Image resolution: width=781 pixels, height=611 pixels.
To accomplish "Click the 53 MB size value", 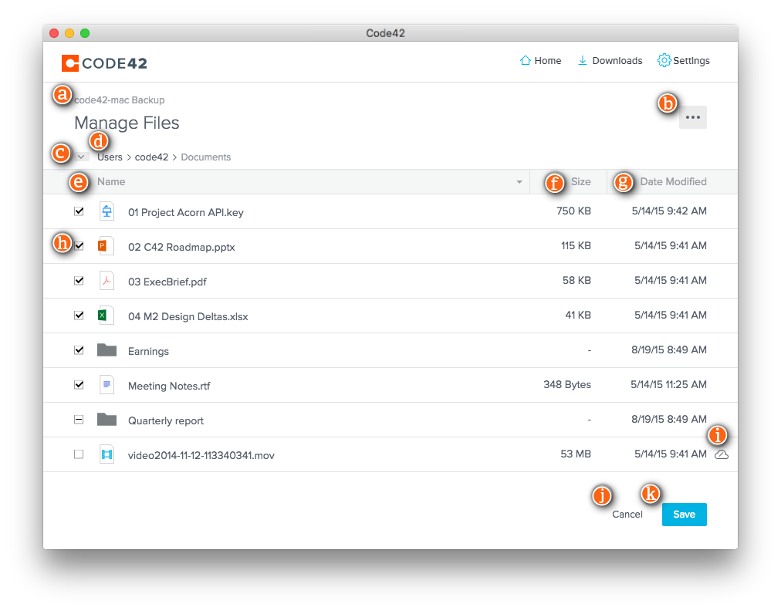I will pos(576,454).
